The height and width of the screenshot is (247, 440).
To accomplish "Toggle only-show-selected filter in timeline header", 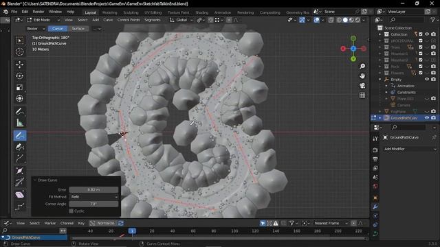I will [x=263, y=223].
